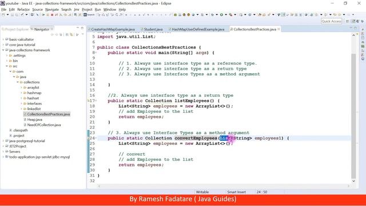Open the Debug dropdown arrow

click(x=217, y=15)
